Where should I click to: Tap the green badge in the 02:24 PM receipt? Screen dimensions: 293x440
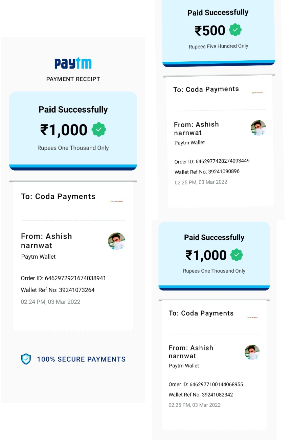click(x=99, y=130)
